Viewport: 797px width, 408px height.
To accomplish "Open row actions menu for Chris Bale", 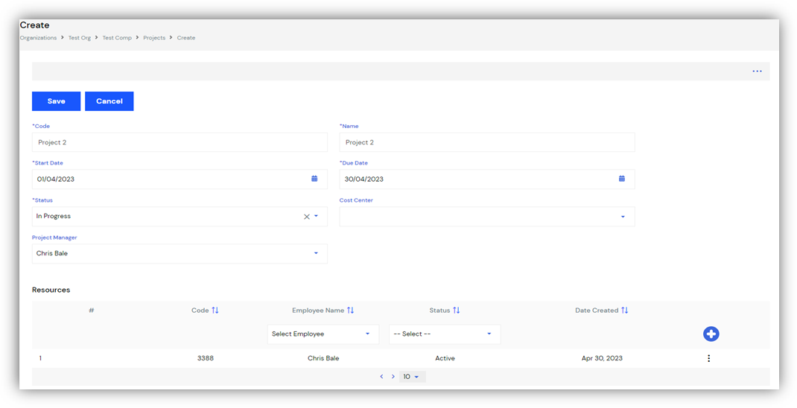I will 708,358.
